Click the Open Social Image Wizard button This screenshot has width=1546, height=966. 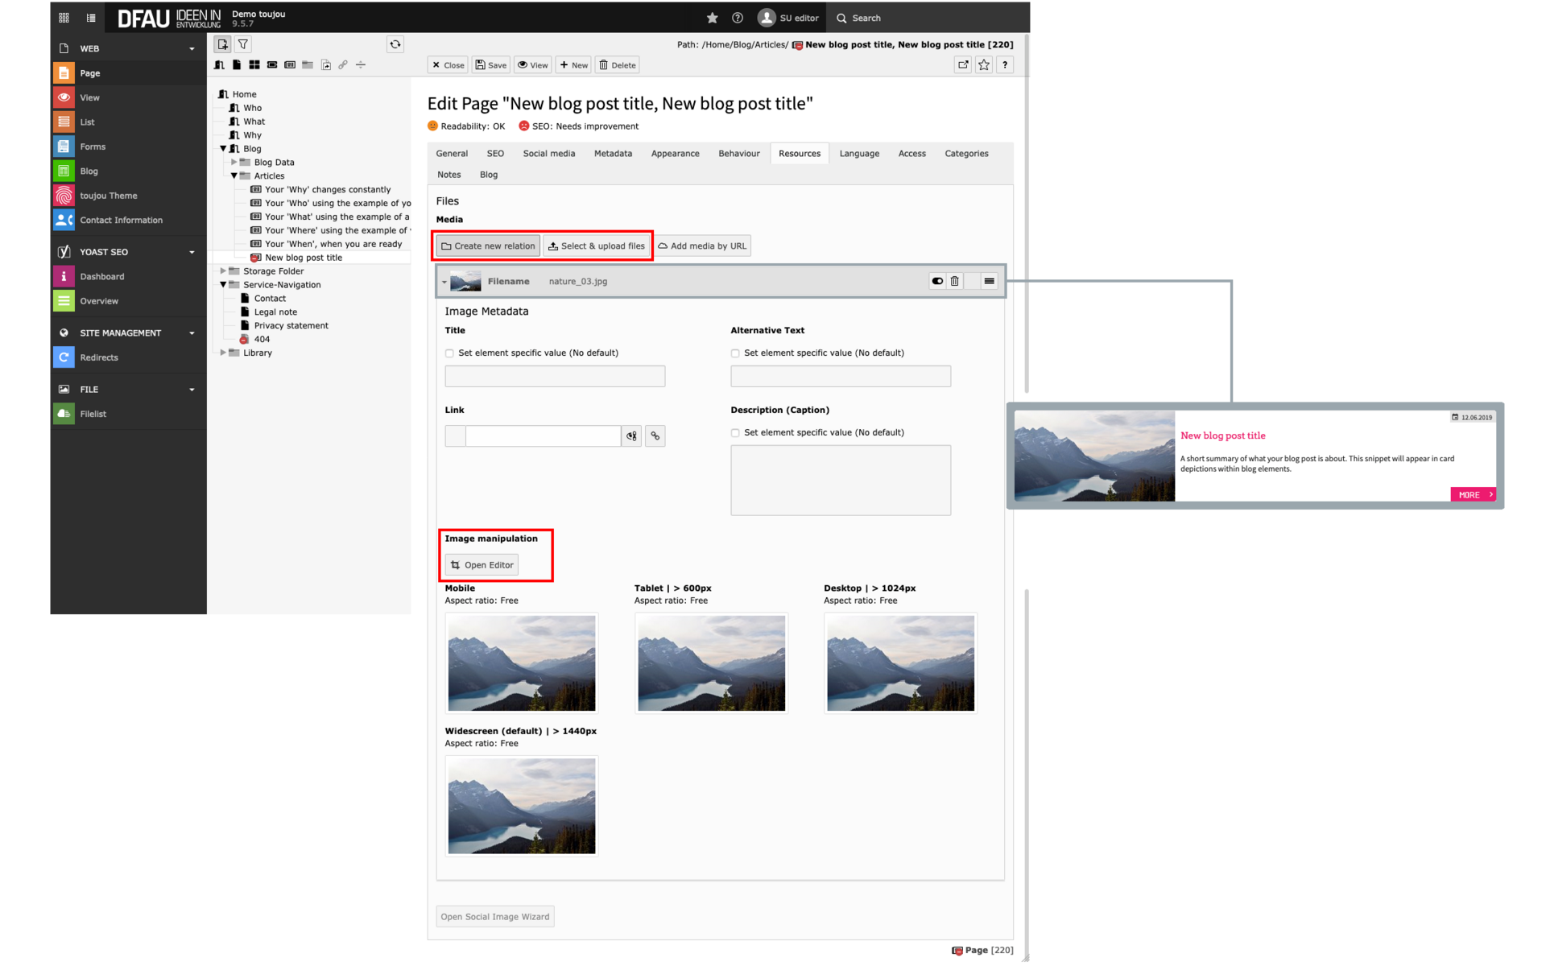(494, 916)
